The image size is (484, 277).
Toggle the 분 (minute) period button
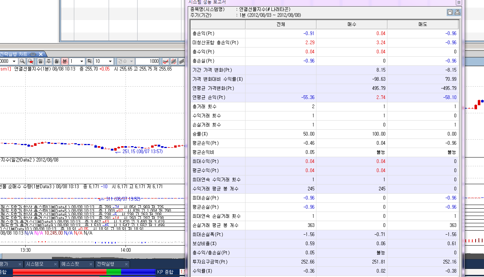point(64,61)
